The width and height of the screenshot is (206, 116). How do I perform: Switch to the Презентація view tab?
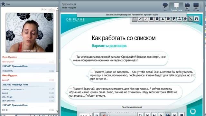point(176,7)
